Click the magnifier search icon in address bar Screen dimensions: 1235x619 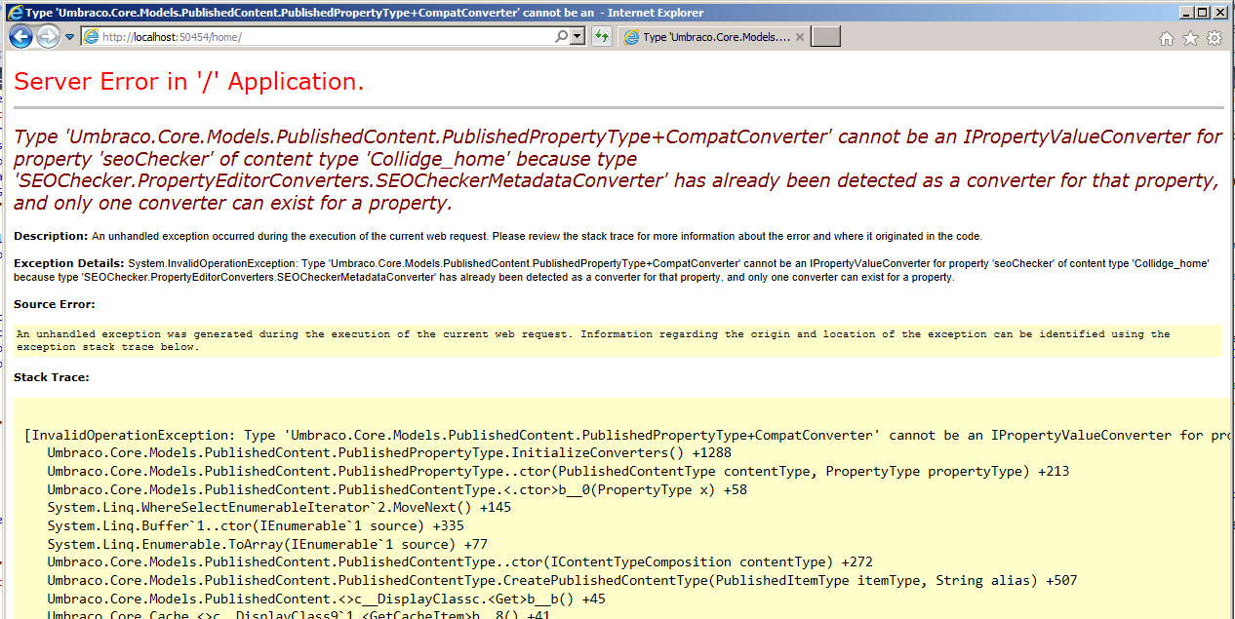tap(561, 37)
